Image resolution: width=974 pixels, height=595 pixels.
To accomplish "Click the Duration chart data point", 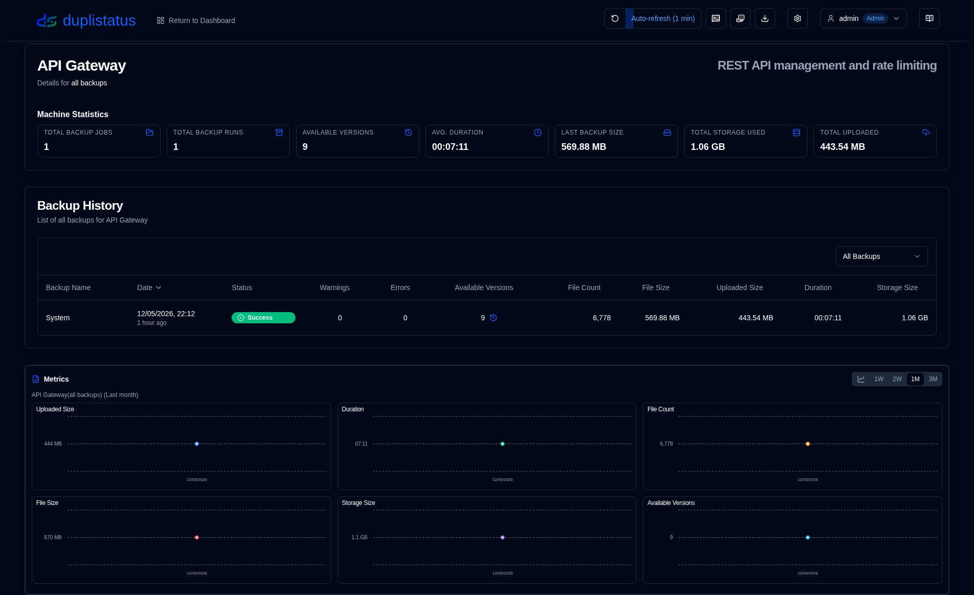I will pos(503,444).
